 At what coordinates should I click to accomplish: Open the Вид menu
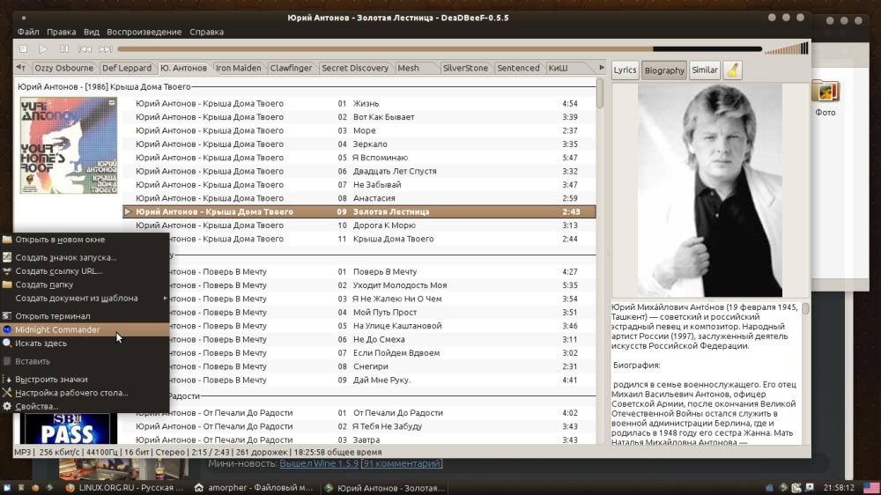[x=91, y=32]
